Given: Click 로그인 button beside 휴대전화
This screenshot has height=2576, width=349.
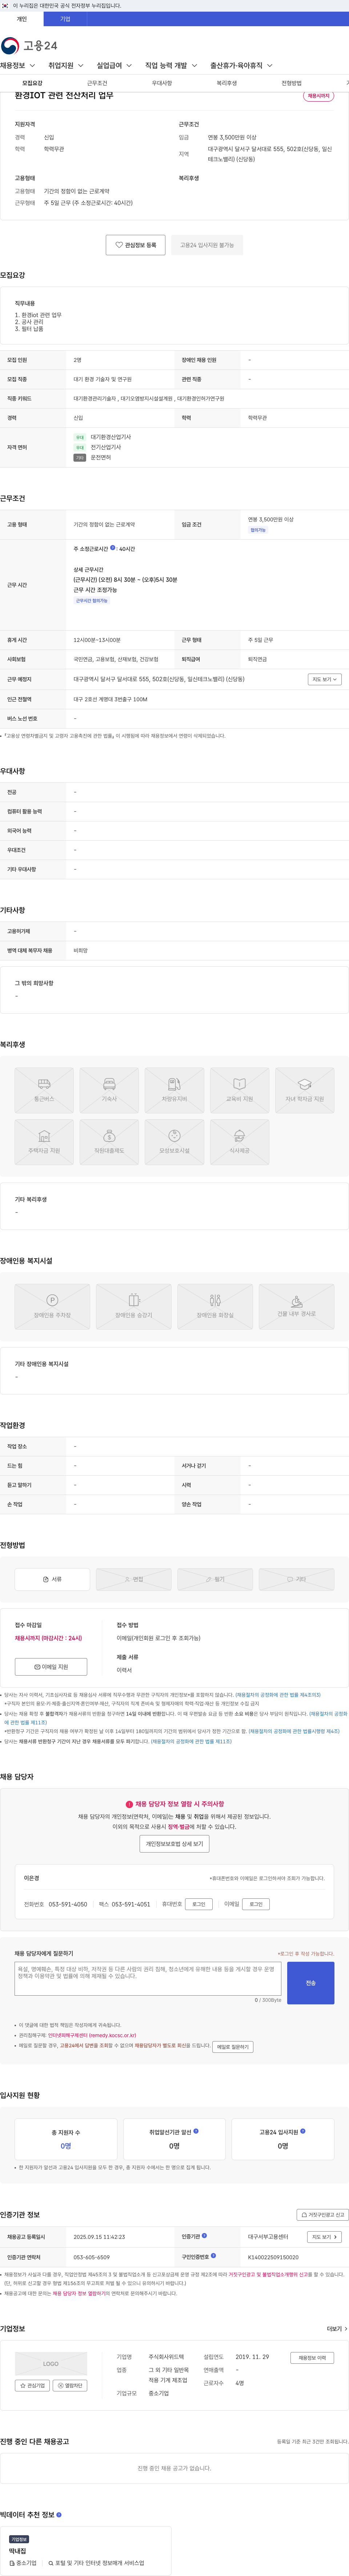Looking at the screenshot, I should tap(198, 1904).
